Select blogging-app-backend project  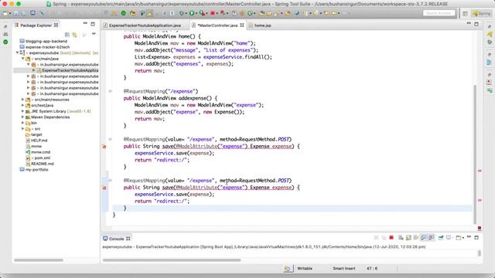point(46,41)
